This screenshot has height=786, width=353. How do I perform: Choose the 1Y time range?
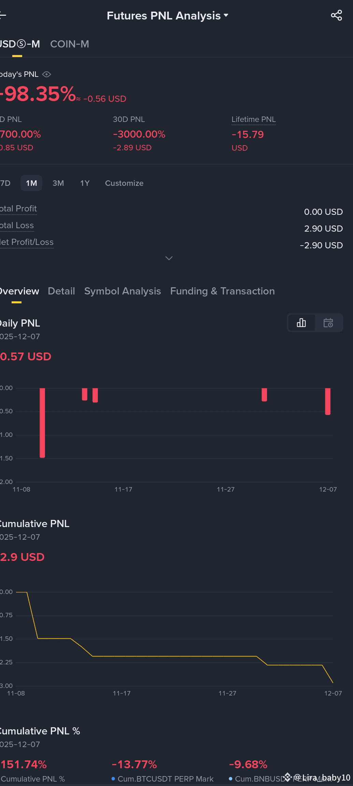coord(85,183)
